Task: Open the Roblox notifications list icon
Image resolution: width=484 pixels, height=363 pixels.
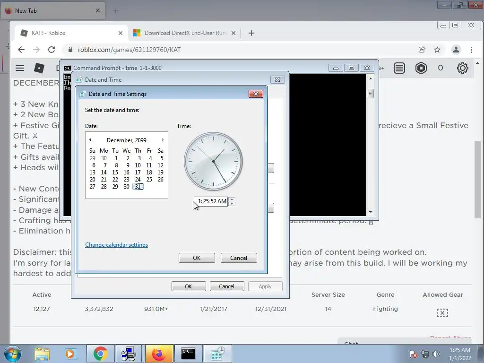Action: [x=399, y=68]
